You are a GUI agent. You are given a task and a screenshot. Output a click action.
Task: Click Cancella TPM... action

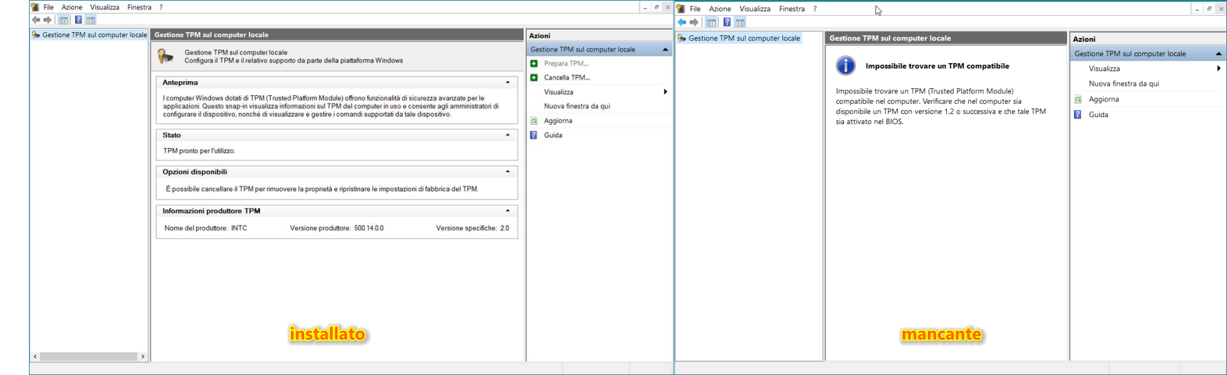[567, 78]
